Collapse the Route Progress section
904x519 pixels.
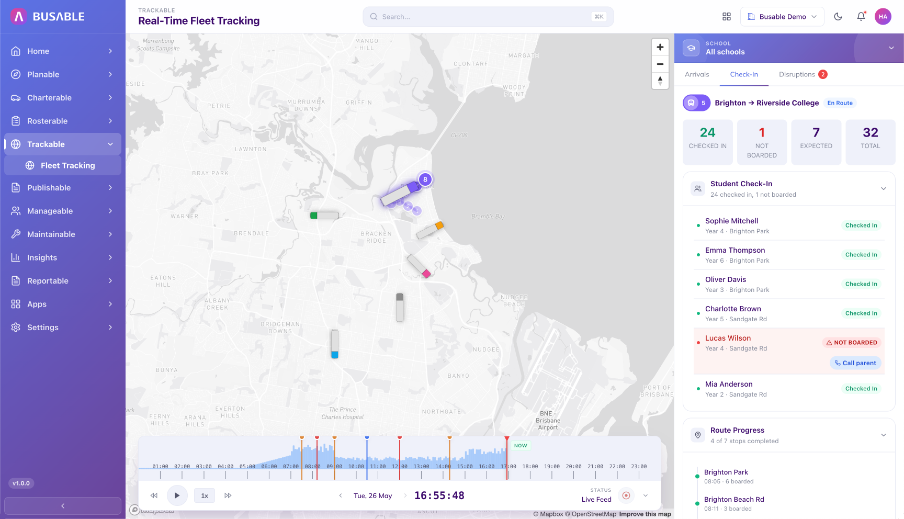(884, 435)
